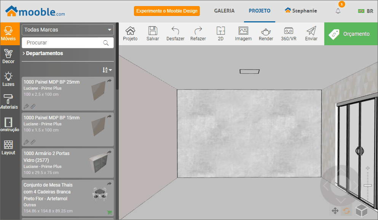The width and height of the screenshot is (378, 220).
Task: Save the project with Salvar
Action: tap(153, 34)
